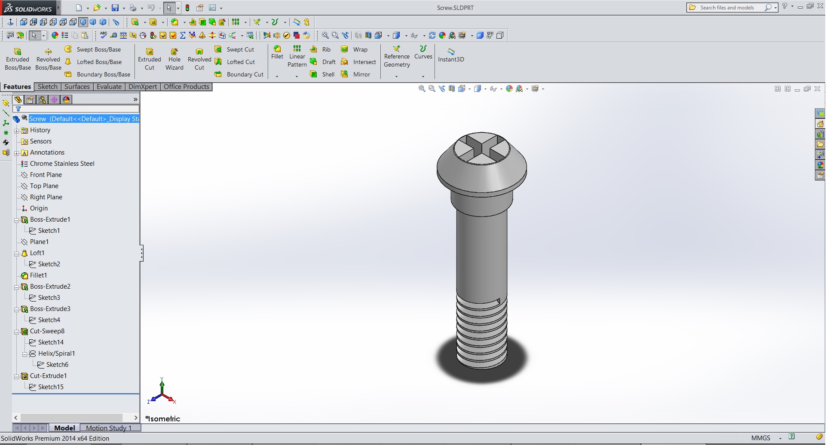This screenshot has width=827, height=445.
Task: Select the Lofted Boss/Base tool
Action: point(93,62)
